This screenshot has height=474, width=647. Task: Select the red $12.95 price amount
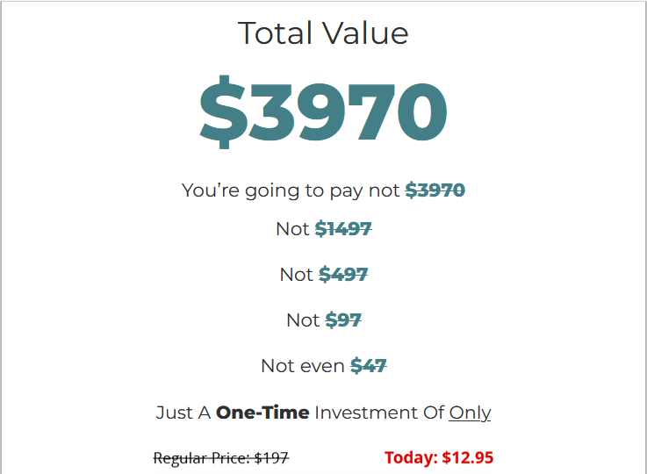(x=468, y=457)
